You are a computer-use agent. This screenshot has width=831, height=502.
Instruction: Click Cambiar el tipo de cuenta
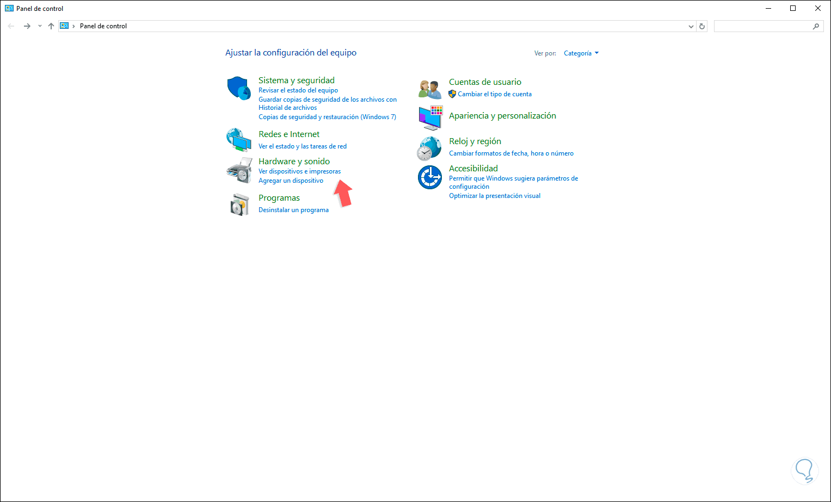coord(495,94)
